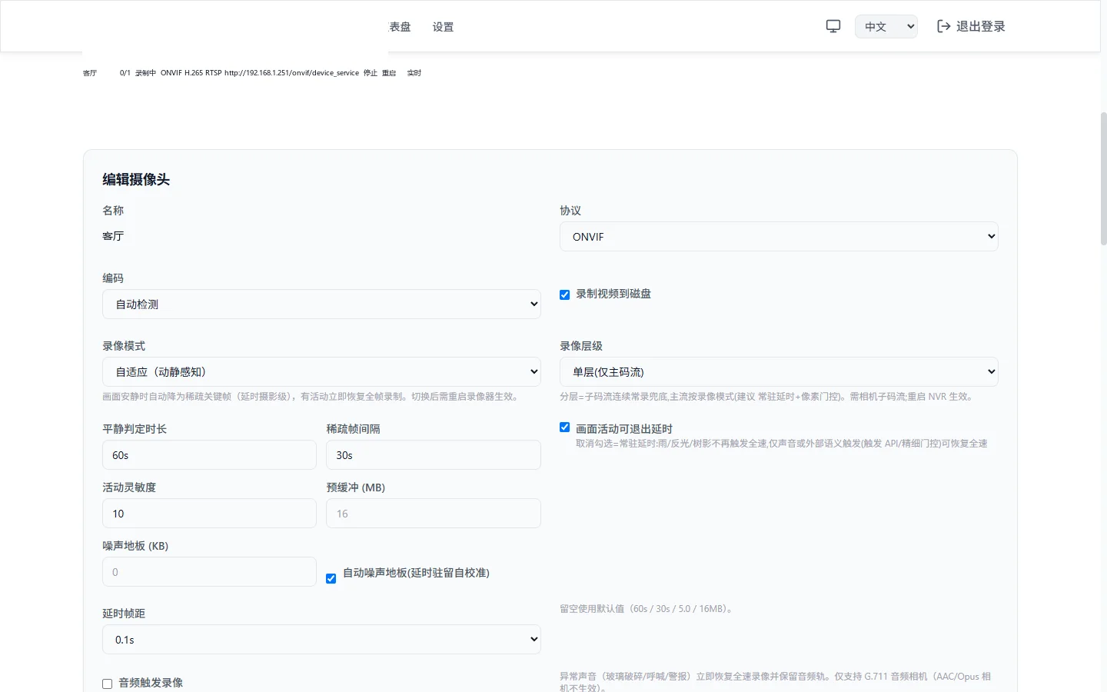Open the 协议 protocol dropdown showing ONVIF
Image resolution: width=1107 pixels, height=692 pixels.
pyautogui.click(x=779, y=237)
